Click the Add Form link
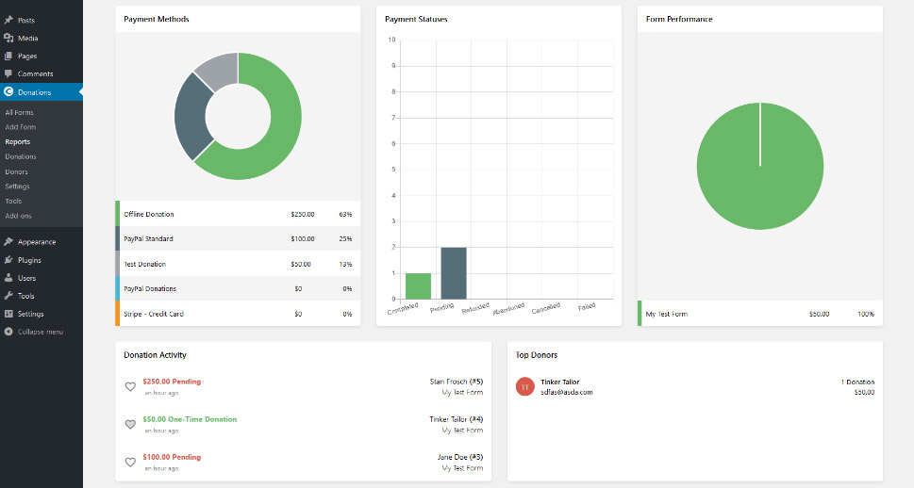This screenshot has height=488, width=914. [21, 127]
